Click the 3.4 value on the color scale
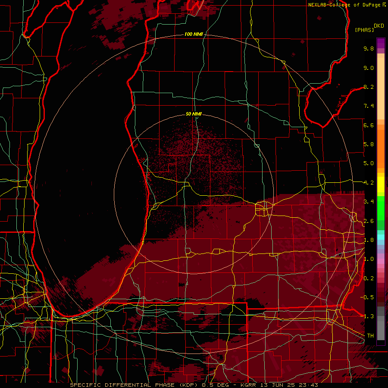The height and width of the screenshot is (388, 388). pyautogui.click(x=369, y=202)
